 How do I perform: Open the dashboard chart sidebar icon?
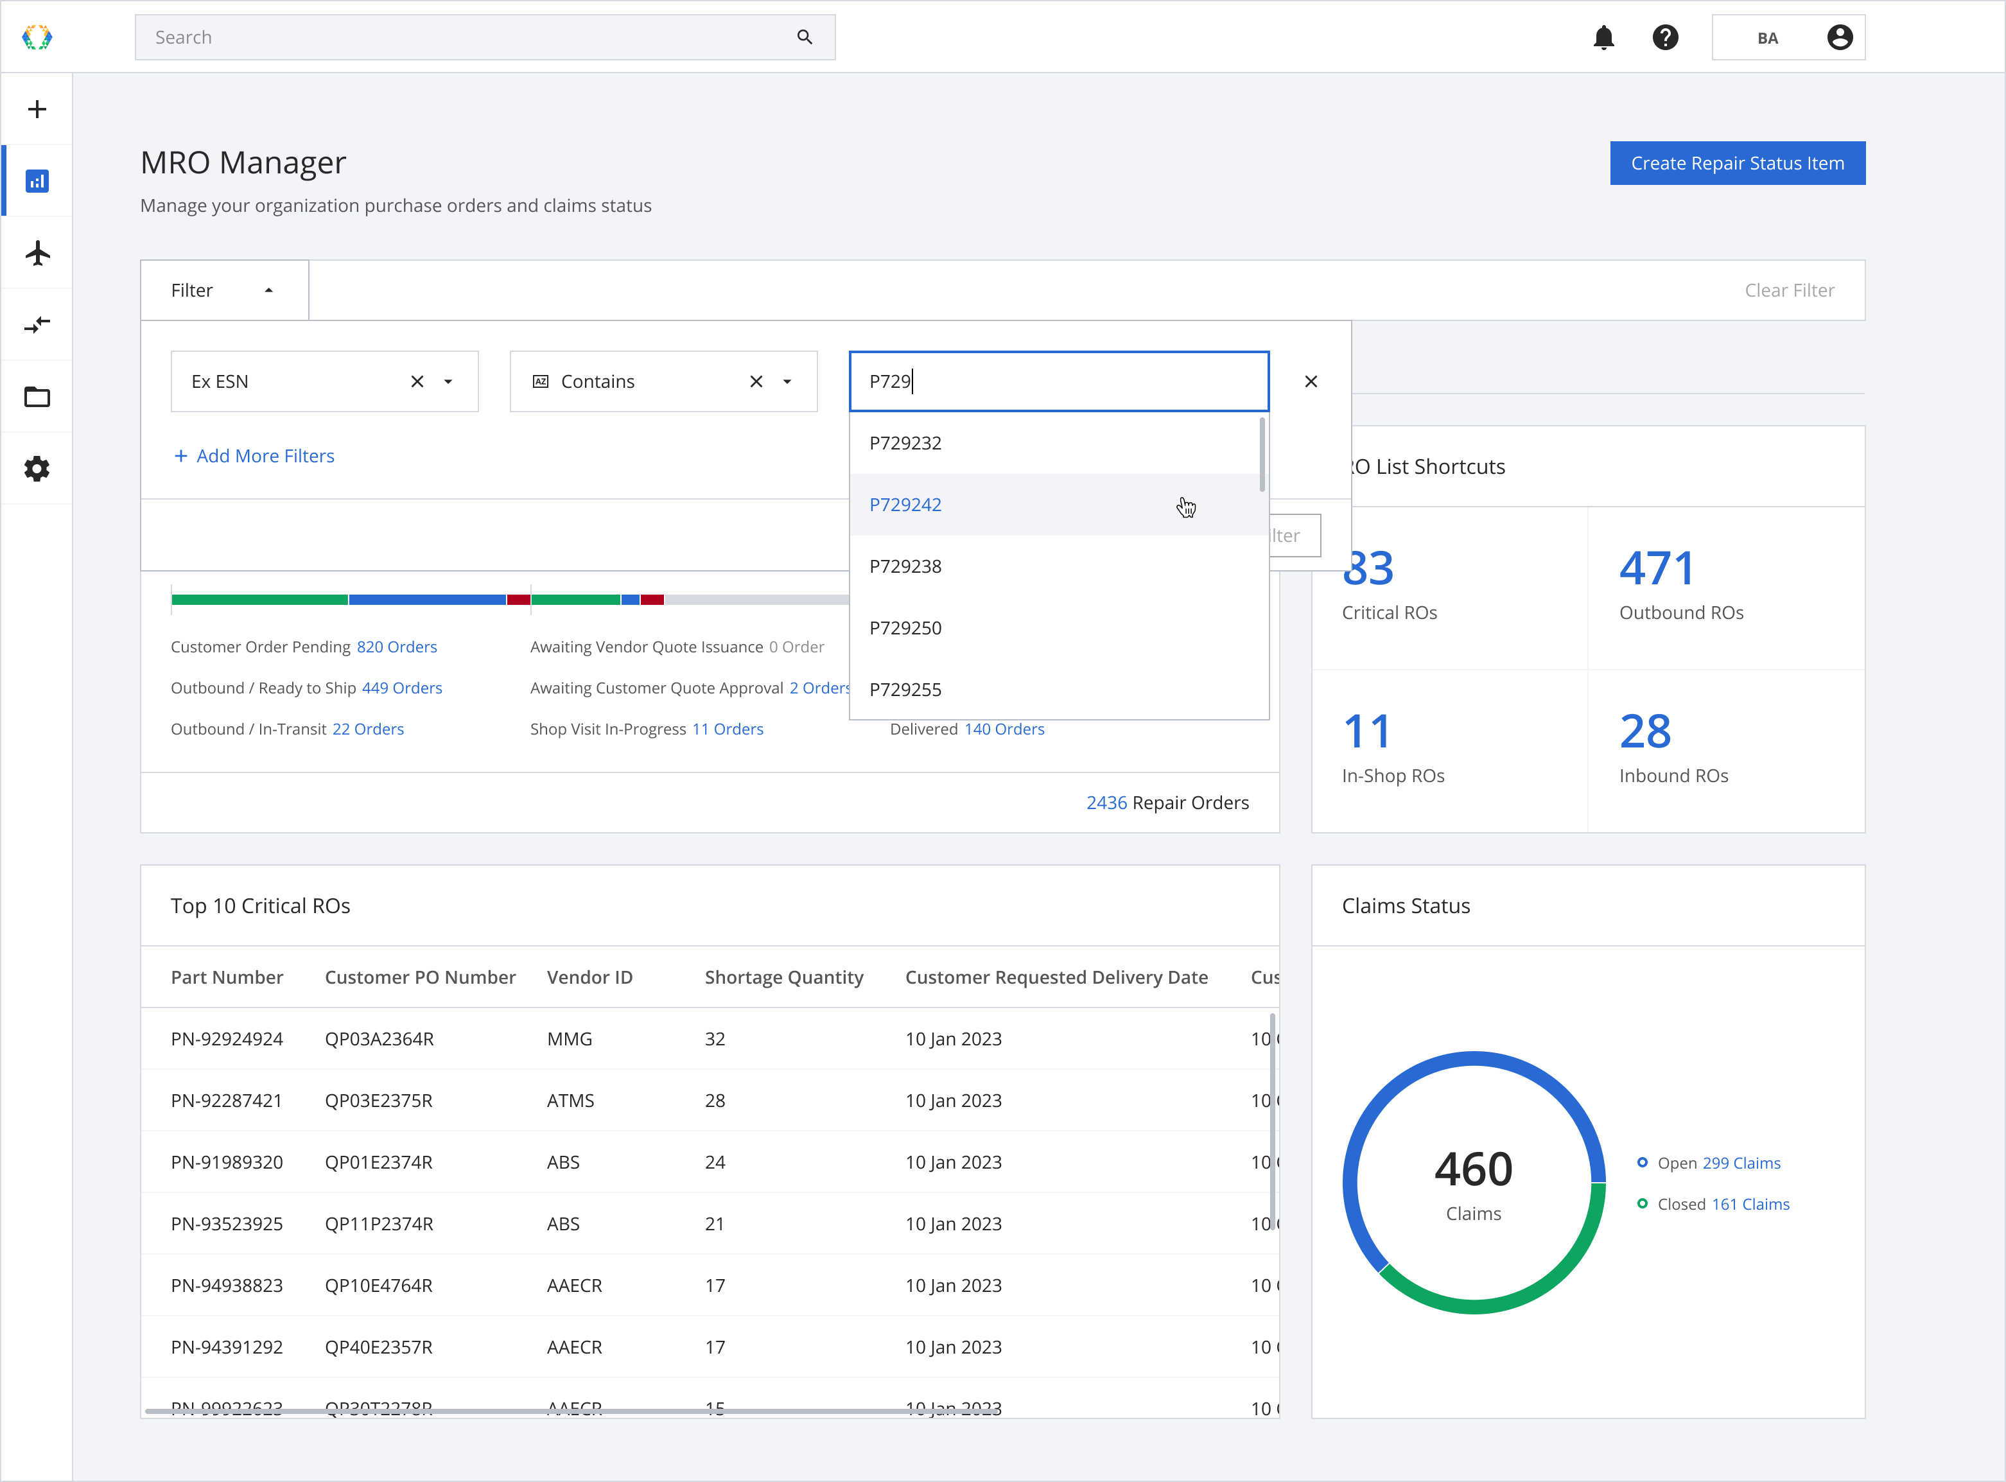point(37,181)
